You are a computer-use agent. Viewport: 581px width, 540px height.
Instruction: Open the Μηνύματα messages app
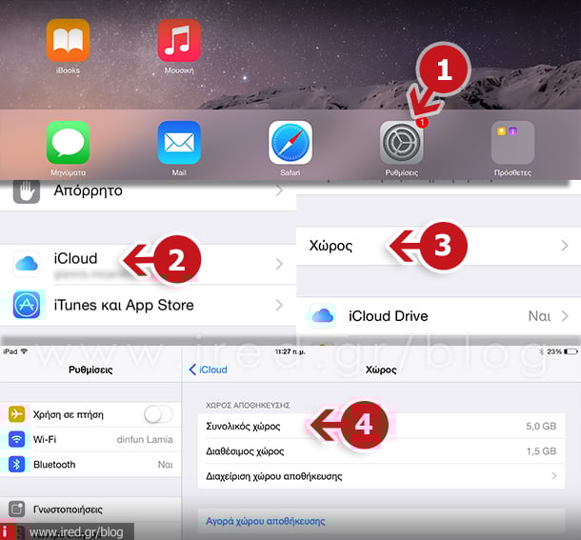(x=68, y=142)
